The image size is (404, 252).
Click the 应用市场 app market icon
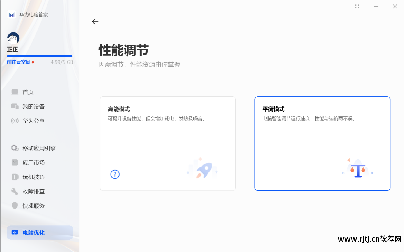15,162
